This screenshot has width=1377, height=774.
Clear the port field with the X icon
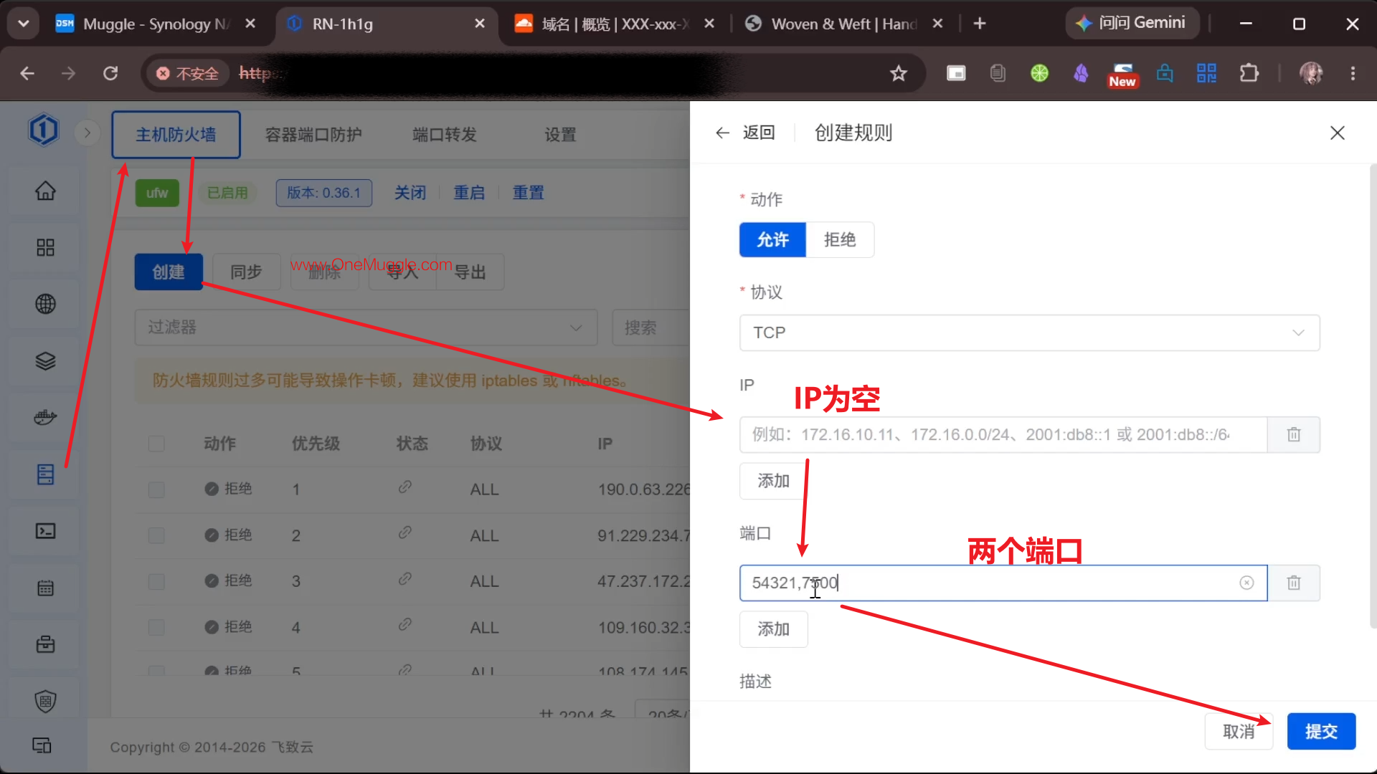pos(1246,583)
